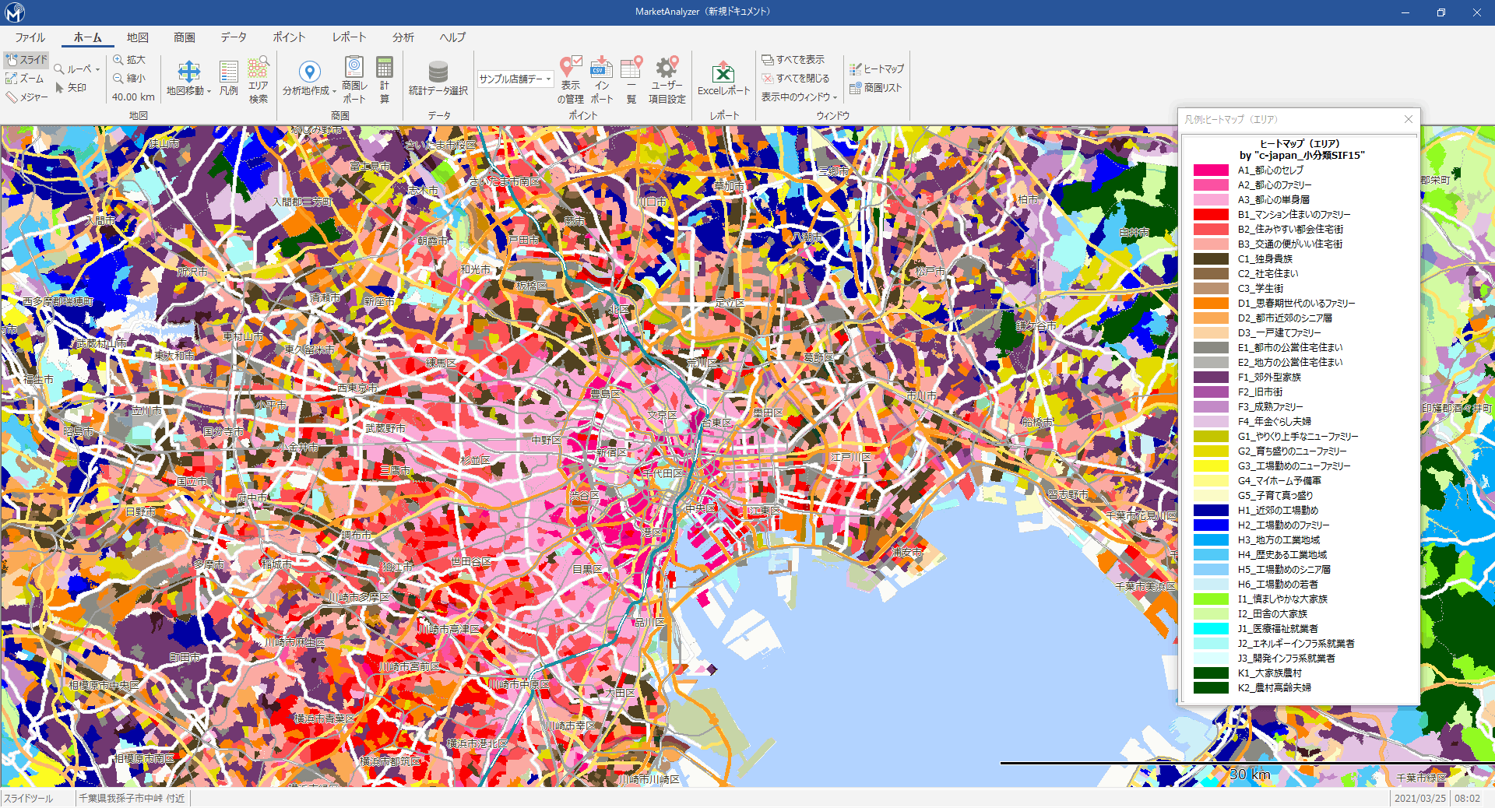The image size is (1495, 808).
Task: Switch to the ポイント tab
Action: point(289,37)
